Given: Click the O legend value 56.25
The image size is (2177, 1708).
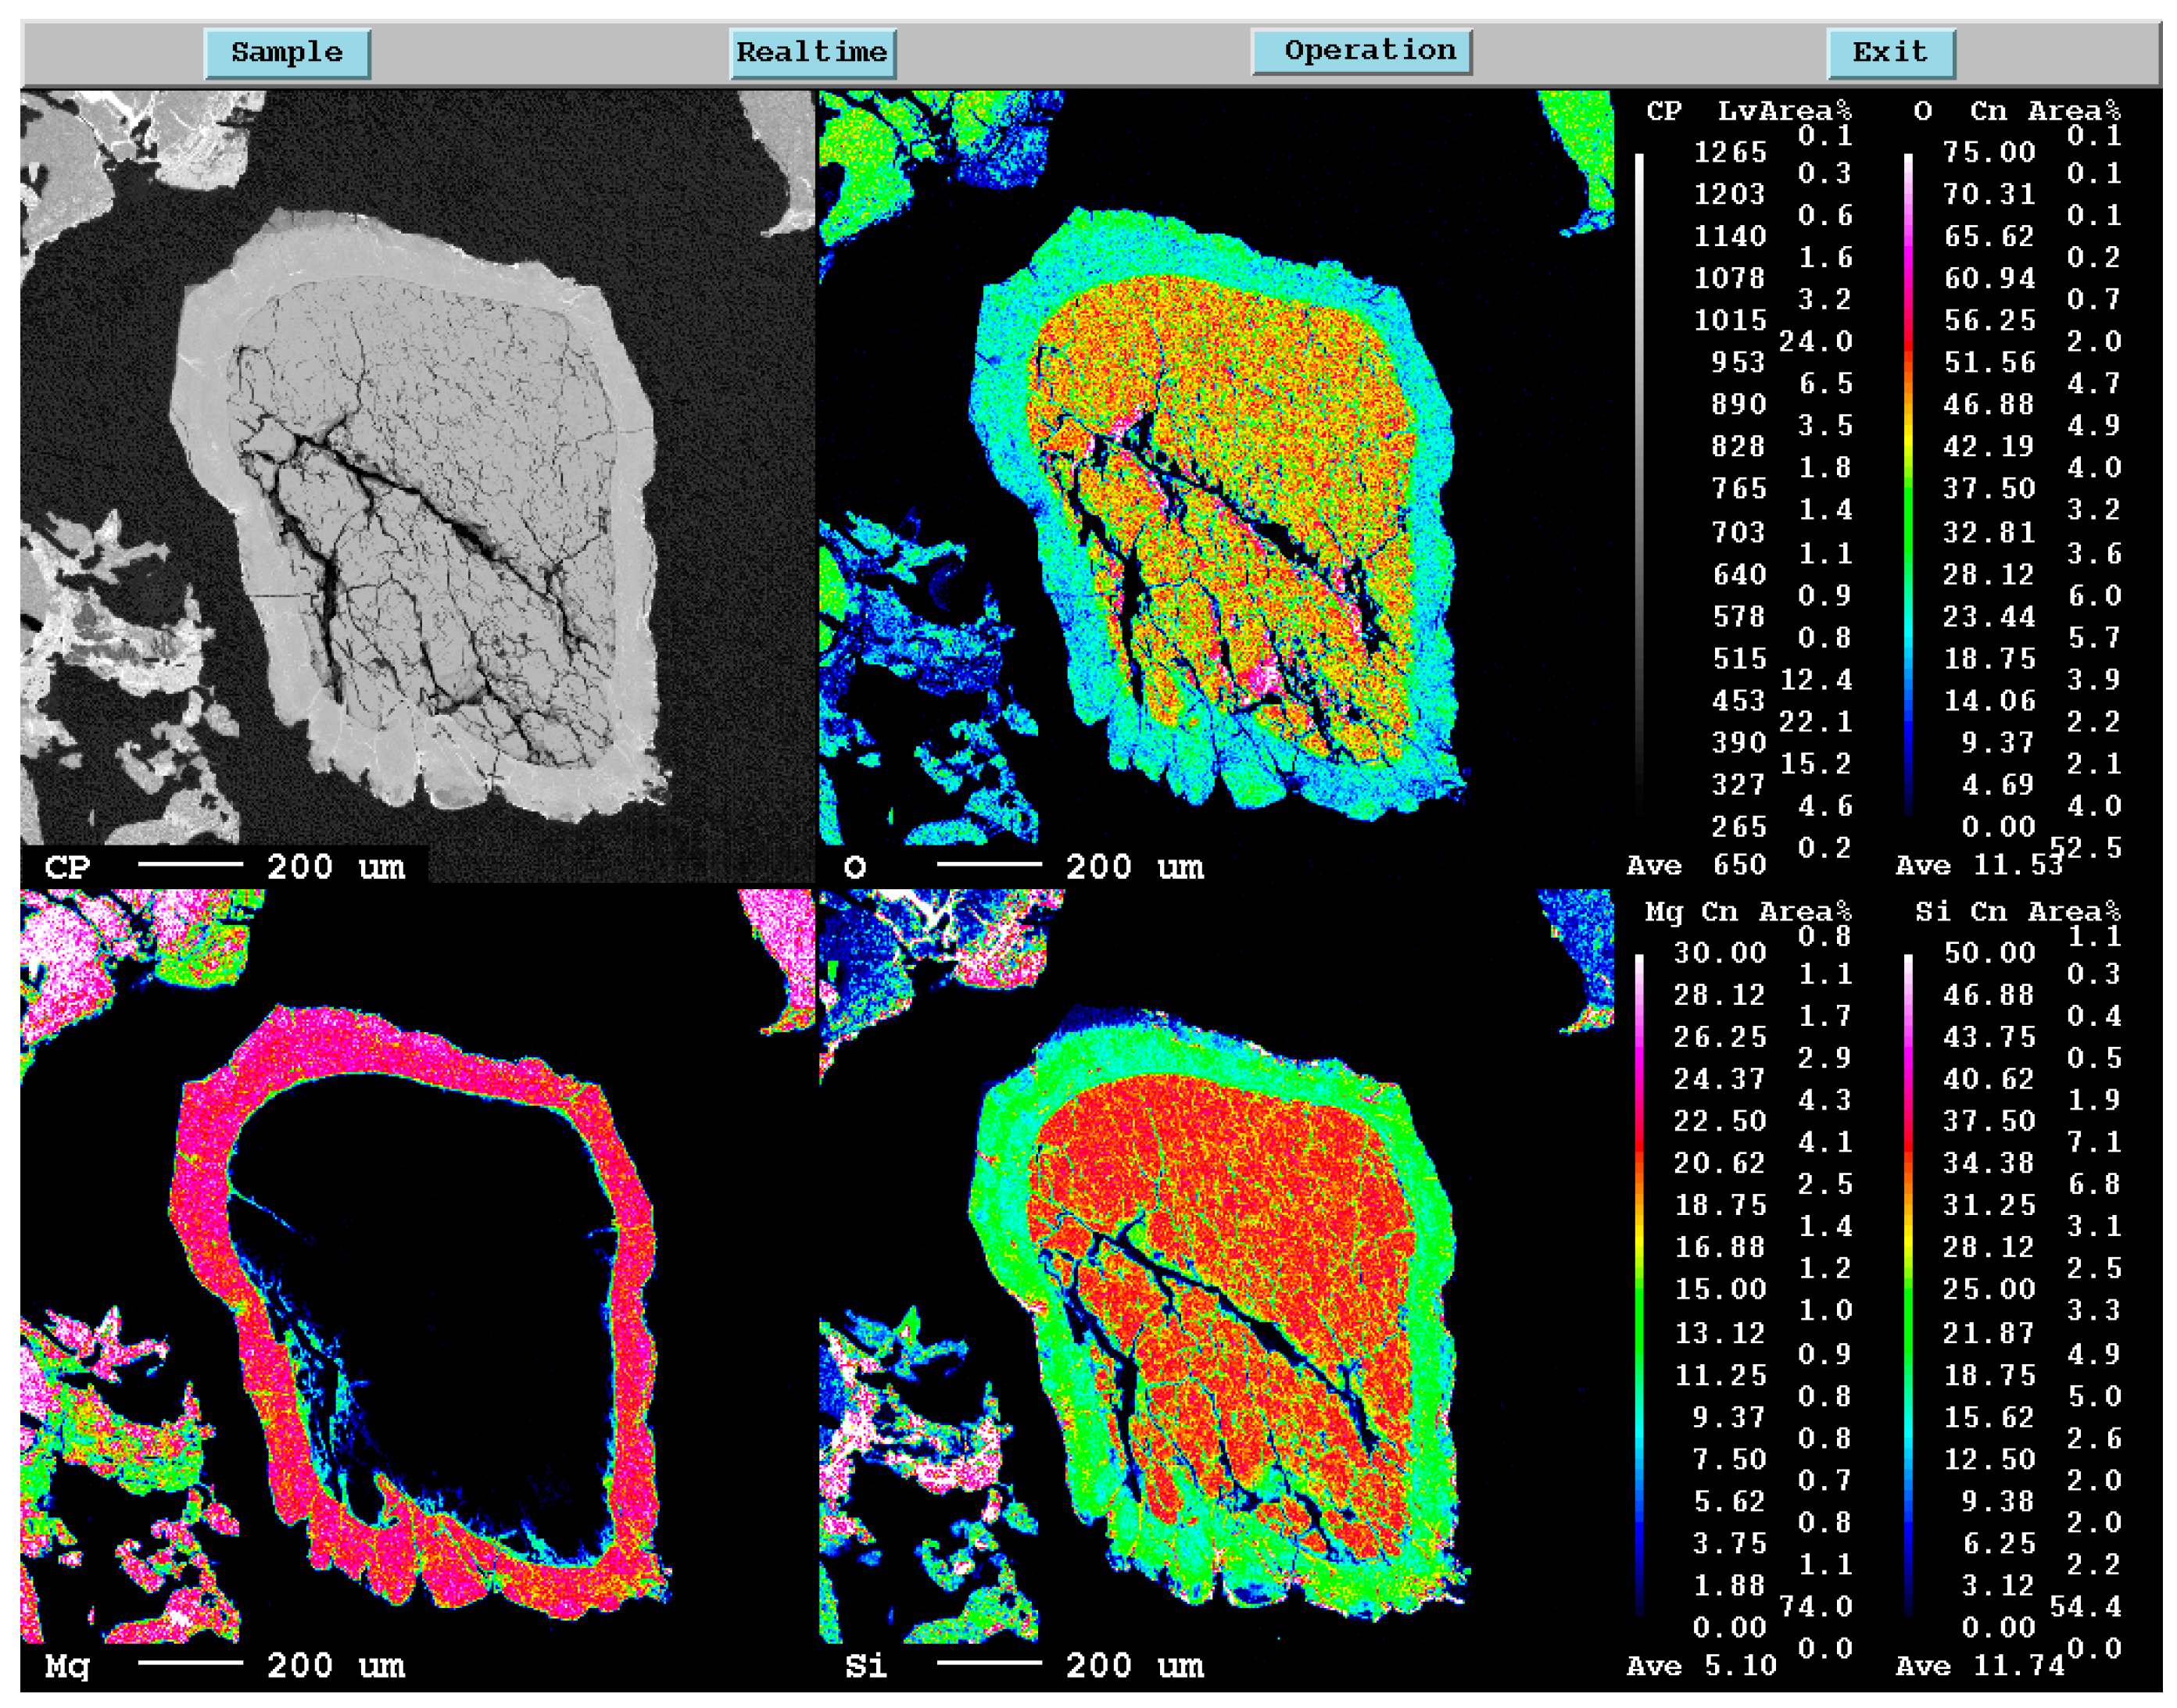Looking at the screenshot, I should click(1989, 320).
